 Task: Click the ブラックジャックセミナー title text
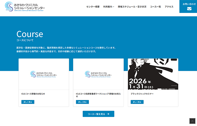click(142, 94)
